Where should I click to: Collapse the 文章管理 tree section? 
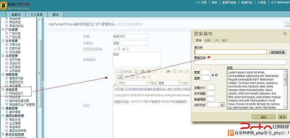pyautogui.click(x=3, y=41)
